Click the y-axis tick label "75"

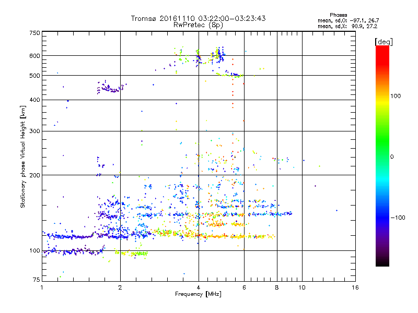point(37,280)
